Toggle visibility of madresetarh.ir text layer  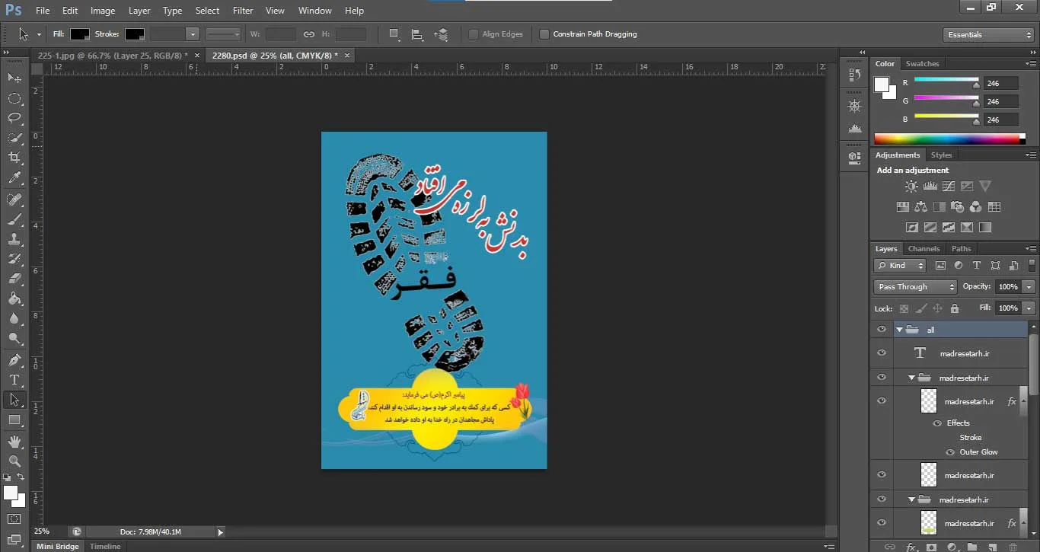pos(882,353)
